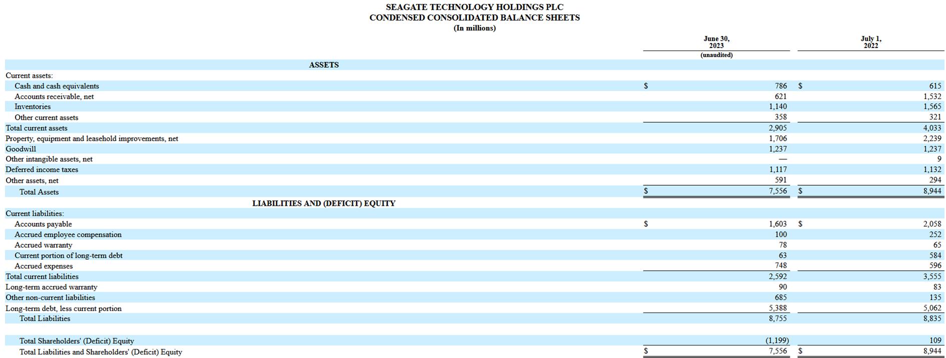Image resolution: width=946 pixels, height=358 pixels.
Task: Click 'Cash and cash equivalents' label
Action: point(57,86)
